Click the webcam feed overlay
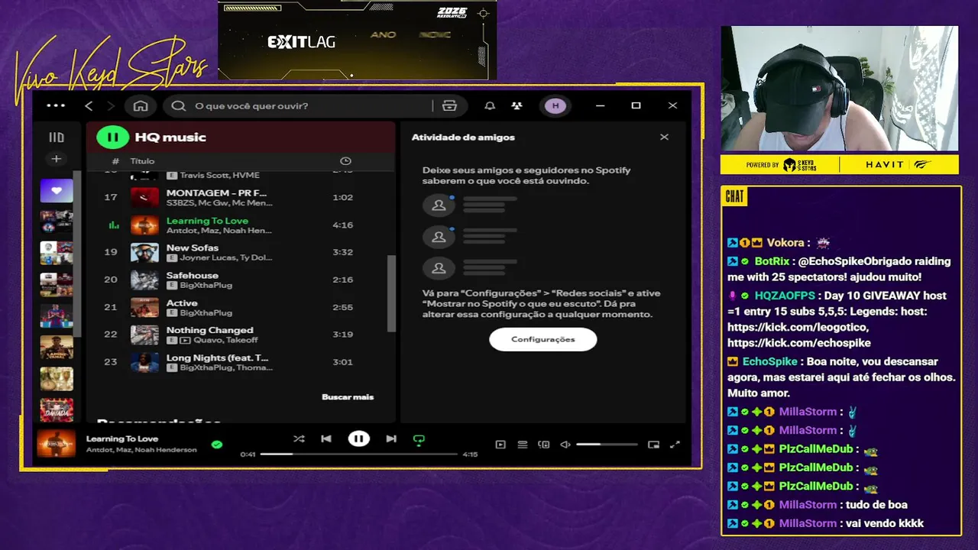The image size is (978, 550). click(840, 89)
